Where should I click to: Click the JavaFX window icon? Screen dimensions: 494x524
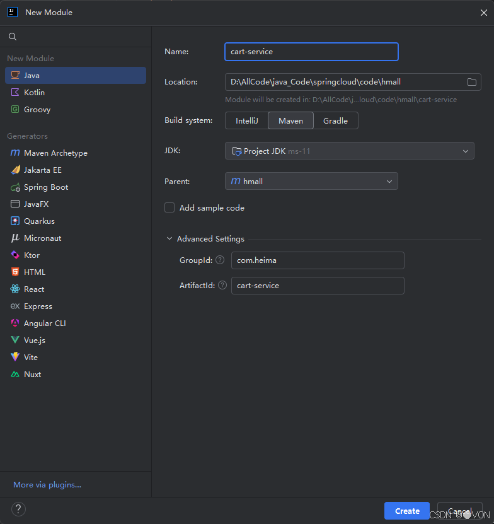(15, 204)
